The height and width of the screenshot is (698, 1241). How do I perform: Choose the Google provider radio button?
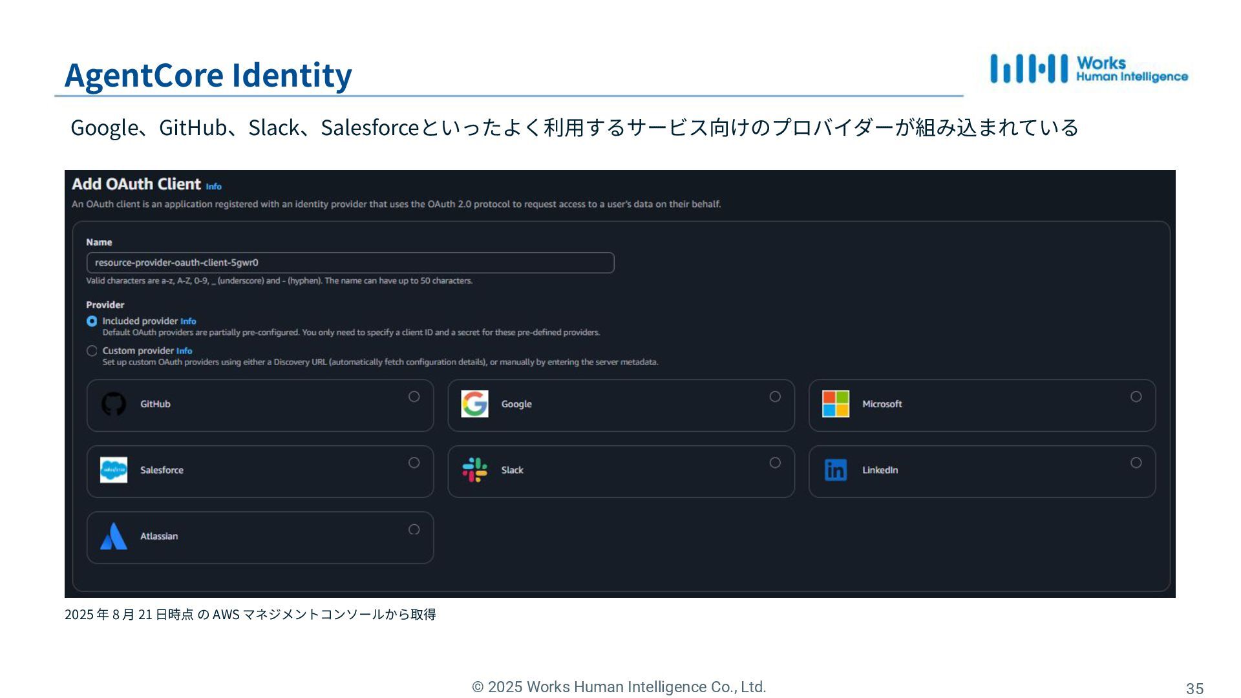coord(775,397)
